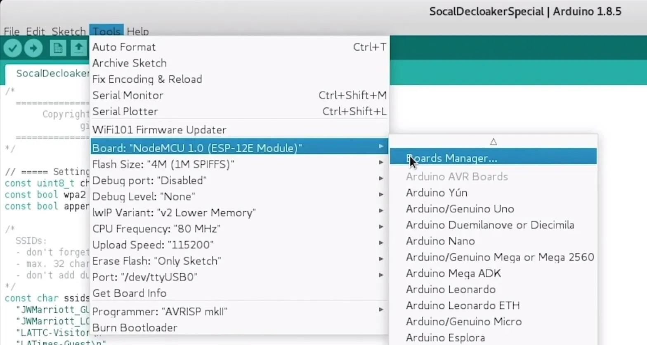The width and height of the screenshot is (647, 345).
Task: Close the open Tools menu
Action: 106,31
